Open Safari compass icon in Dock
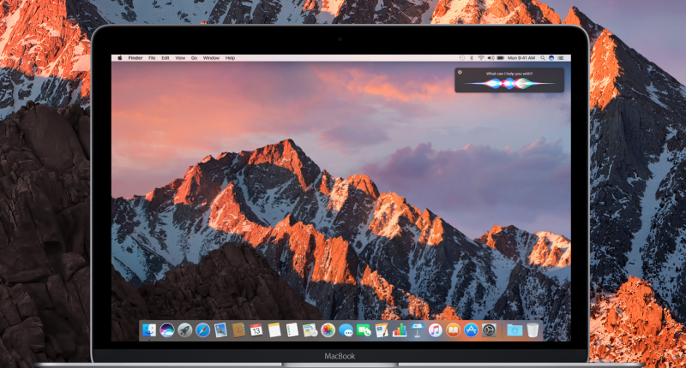The image size is (686, 368). point(202,330)
